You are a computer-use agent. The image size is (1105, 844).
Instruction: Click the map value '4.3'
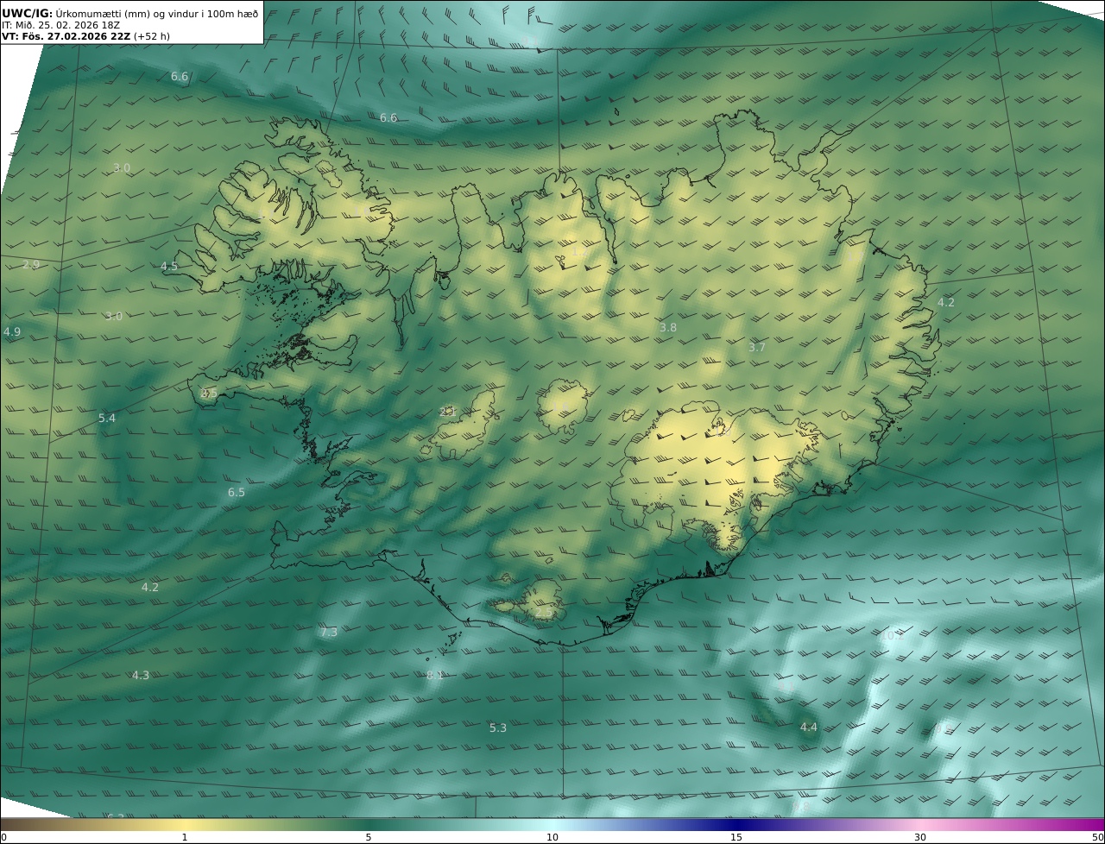point(141,675)
